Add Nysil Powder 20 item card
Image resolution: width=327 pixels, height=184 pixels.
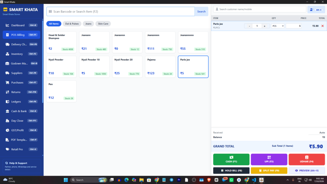pyautogui.click(x=127, y=67)
